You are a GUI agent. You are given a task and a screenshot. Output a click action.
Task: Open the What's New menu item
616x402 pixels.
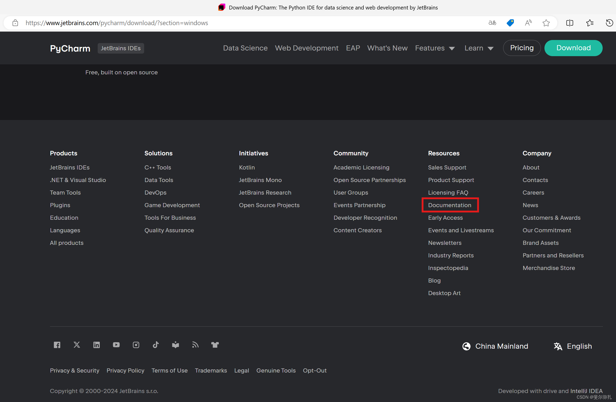(x=387, y=48)
